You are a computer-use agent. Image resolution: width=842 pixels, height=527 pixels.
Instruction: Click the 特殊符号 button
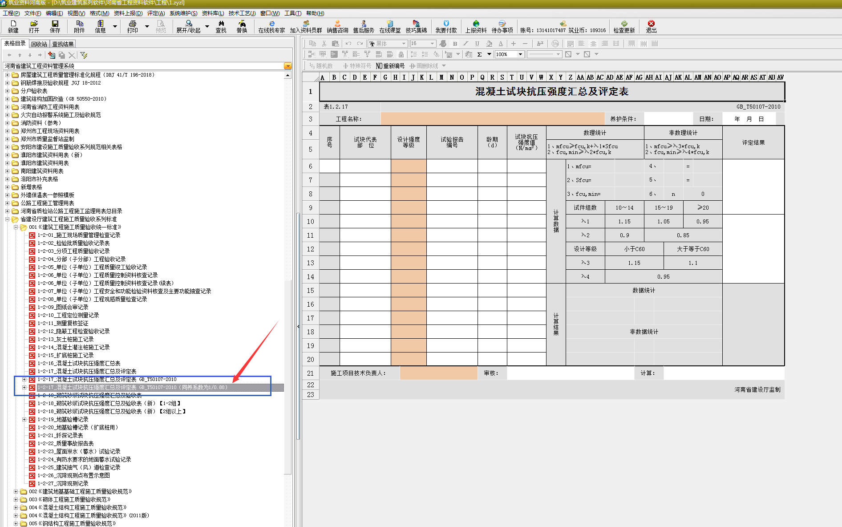[x=357, y=66]
